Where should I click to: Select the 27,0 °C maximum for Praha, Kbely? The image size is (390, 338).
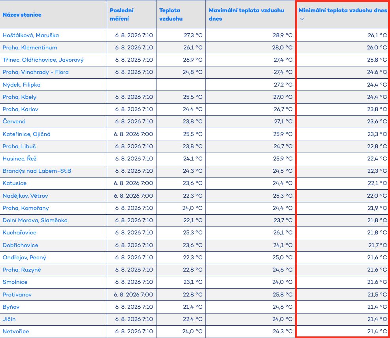click(x=283, y=97)
